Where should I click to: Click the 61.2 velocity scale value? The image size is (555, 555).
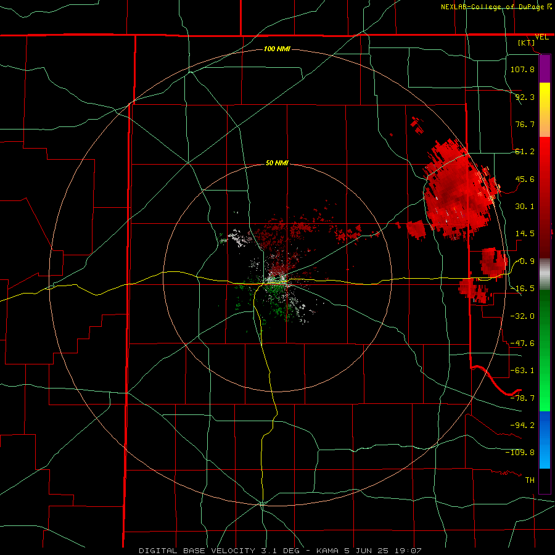(525, 152)
